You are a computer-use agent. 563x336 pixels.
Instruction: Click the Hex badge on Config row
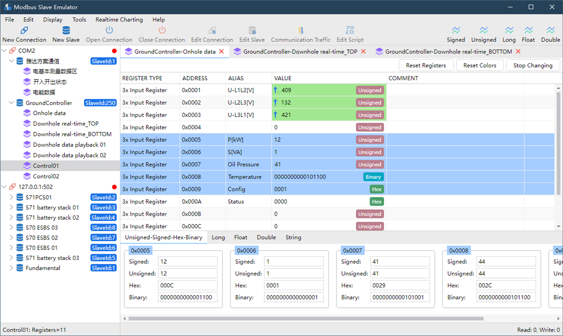point(376,189)
